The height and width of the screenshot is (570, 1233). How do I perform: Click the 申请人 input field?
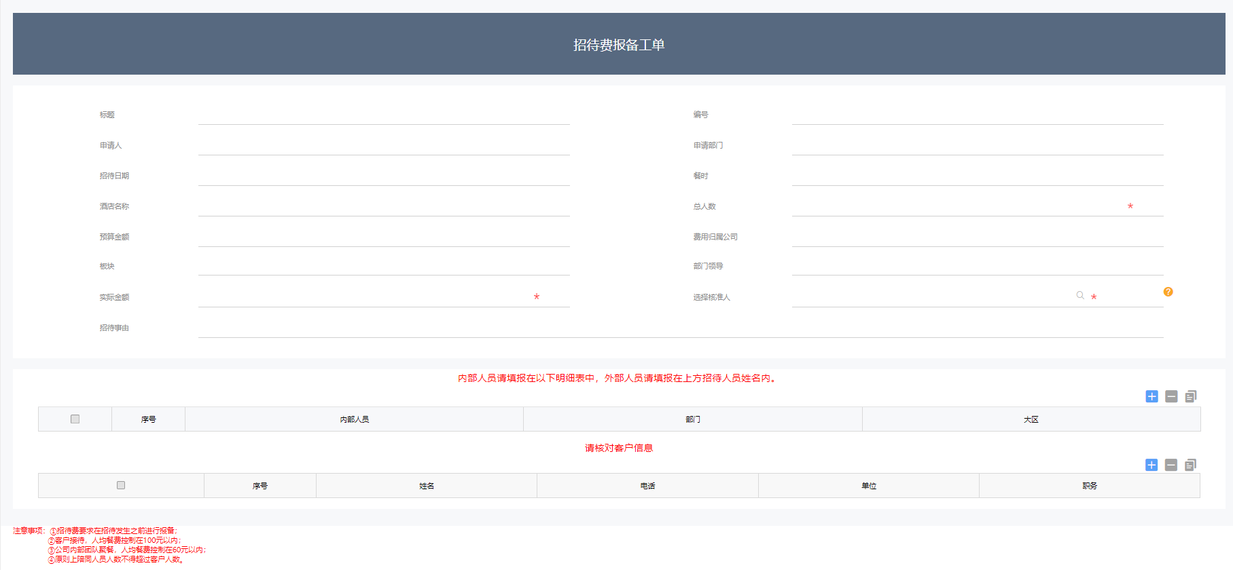click(x=384, y=145)
